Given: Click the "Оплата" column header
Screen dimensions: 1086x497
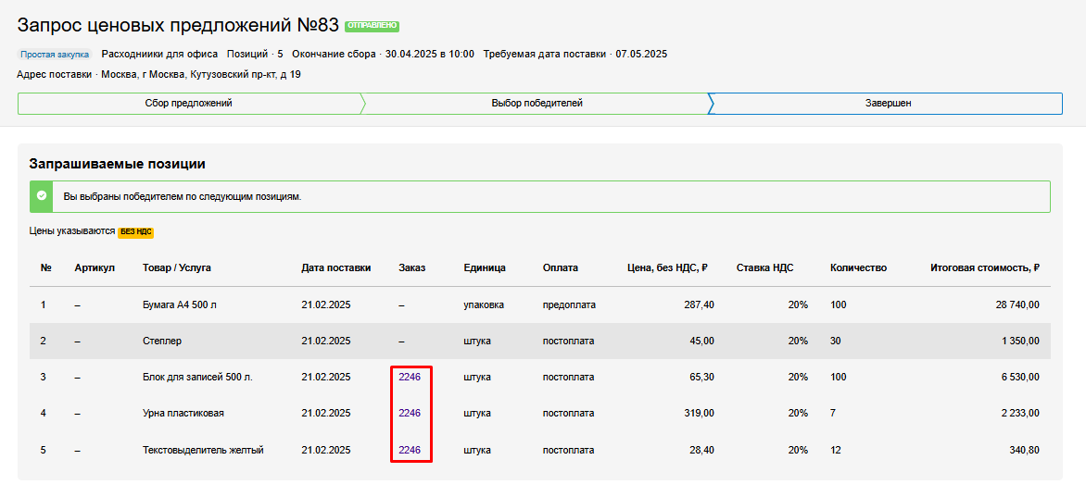Looking at the screenshot, I should (x=560, y=268).
